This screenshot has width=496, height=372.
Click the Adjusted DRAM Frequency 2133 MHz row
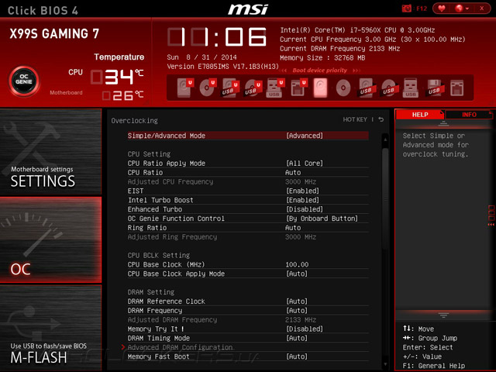pyautogui.click(x=248, y=319)
